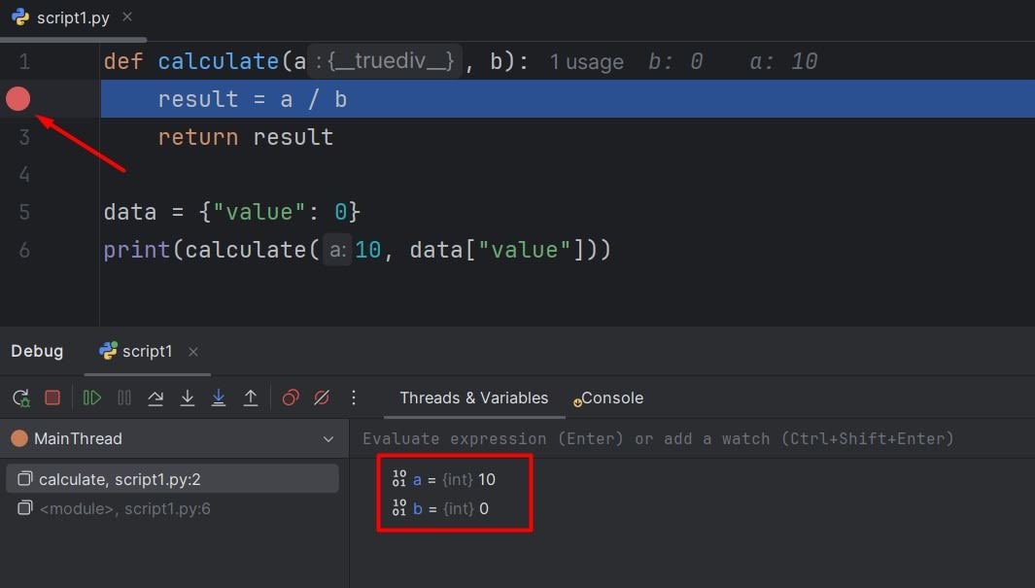This screenshot has width=1035, height=588.
Task: Click the Rerun script1 debug icon
Action: (21, 398)
